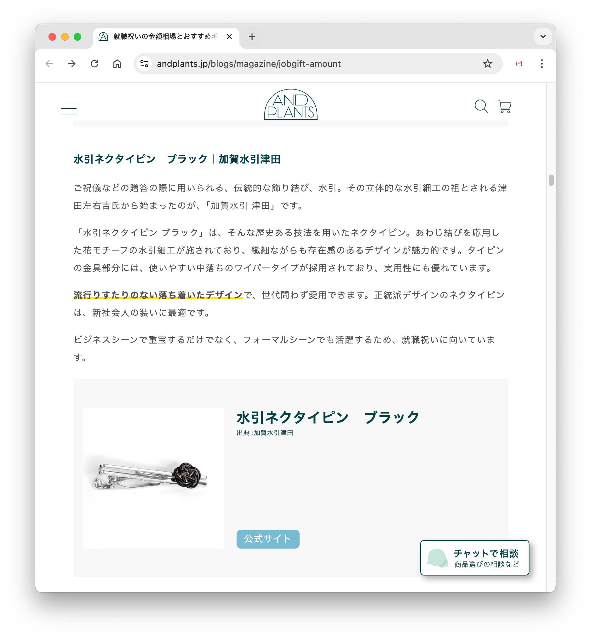Bookmark this page with the star icon
The height and width of the screenshot is (639, 591).
[487, 64]
